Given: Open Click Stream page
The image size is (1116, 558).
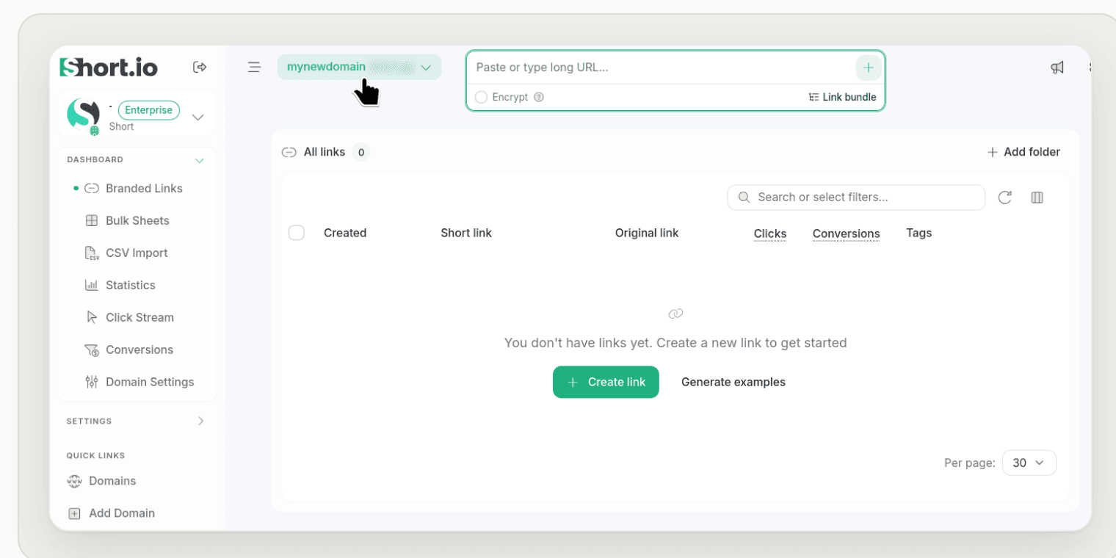Looking at the screenshot, I should [139, 317].
